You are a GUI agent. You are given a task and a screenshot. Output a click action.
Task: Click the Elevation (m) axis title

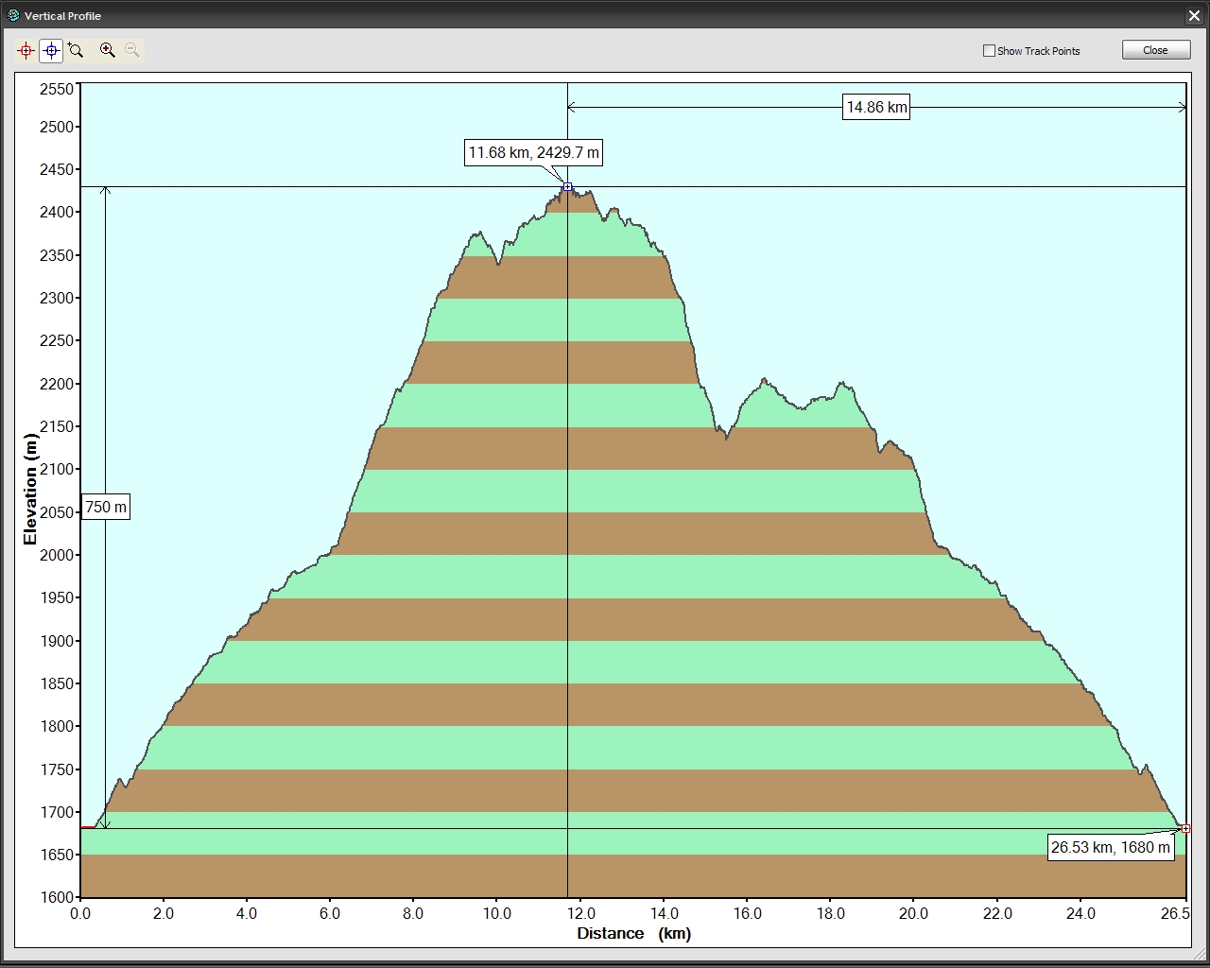pyautogui.click(x=30, y=490)
